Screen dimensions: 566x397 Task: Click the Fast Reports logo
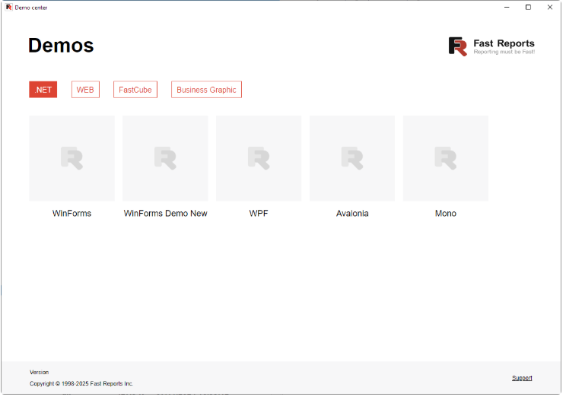[x=491, y=46]
